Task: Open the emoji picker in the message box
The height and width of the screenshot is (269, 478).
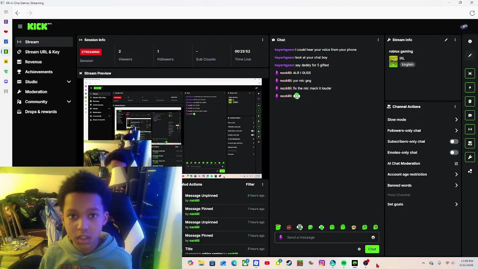Action: (373, 238)
